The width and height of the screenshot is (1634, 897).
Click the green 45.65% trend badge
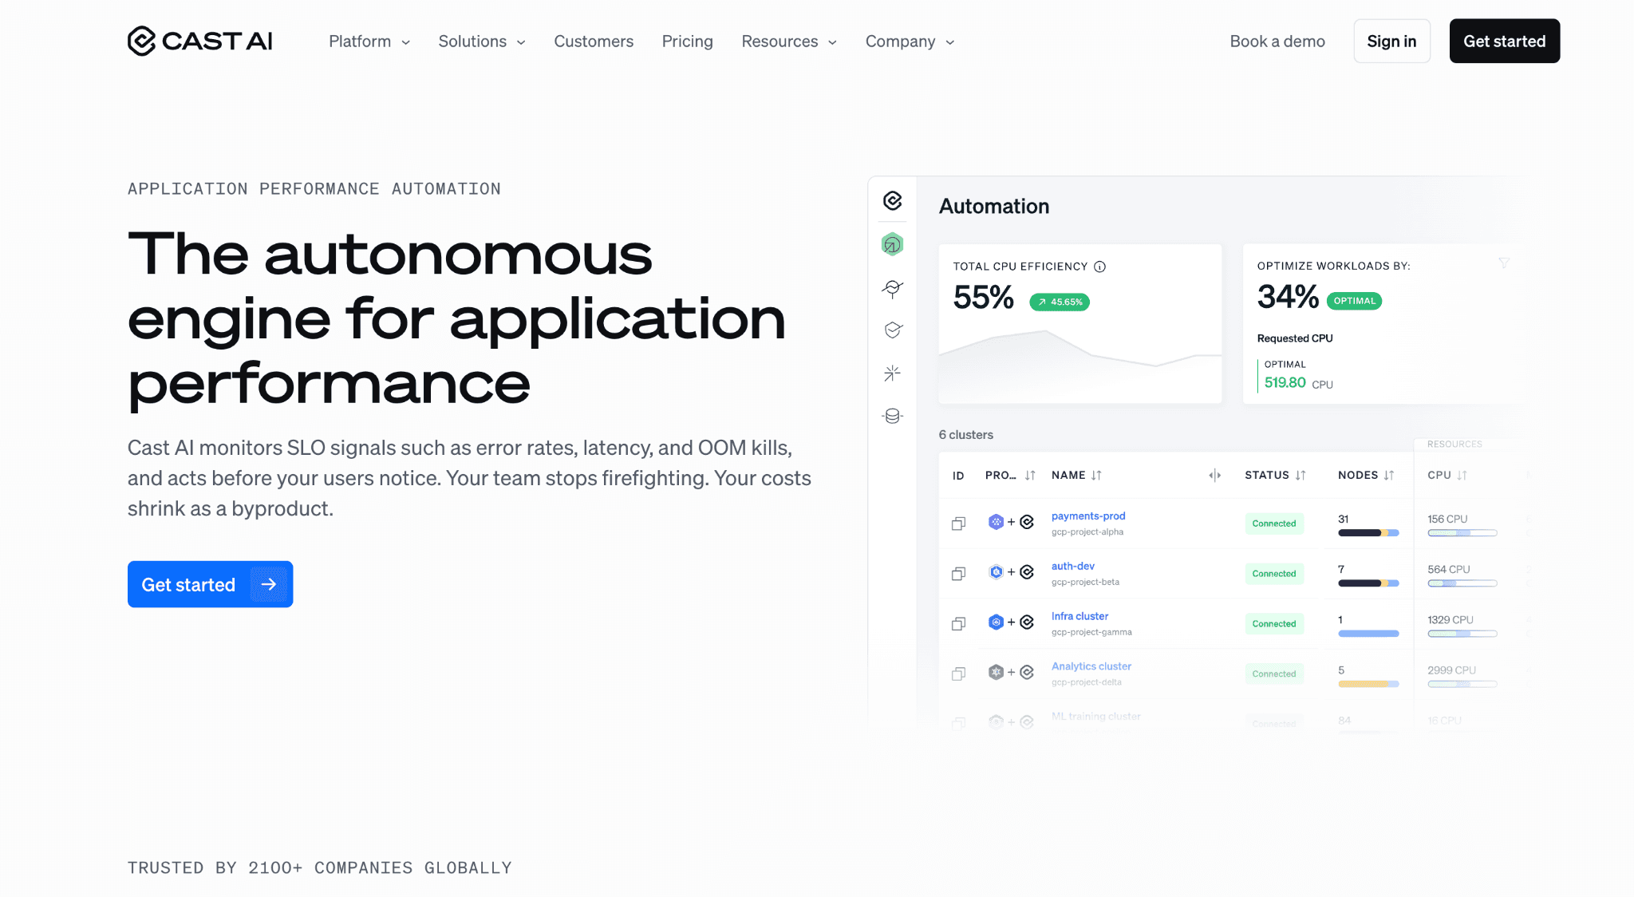pos(1060,302)
